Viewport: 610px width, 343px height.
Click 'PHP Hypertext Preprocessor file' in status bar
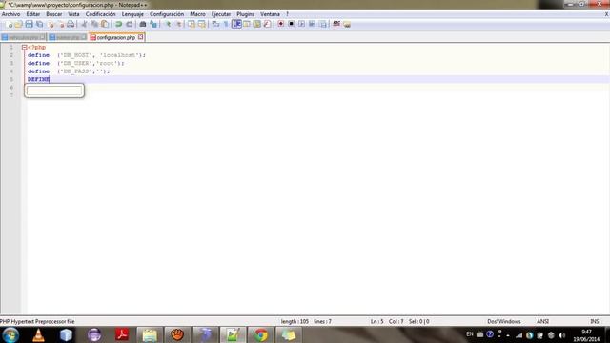pyautogui.click(x=37, y=322)
